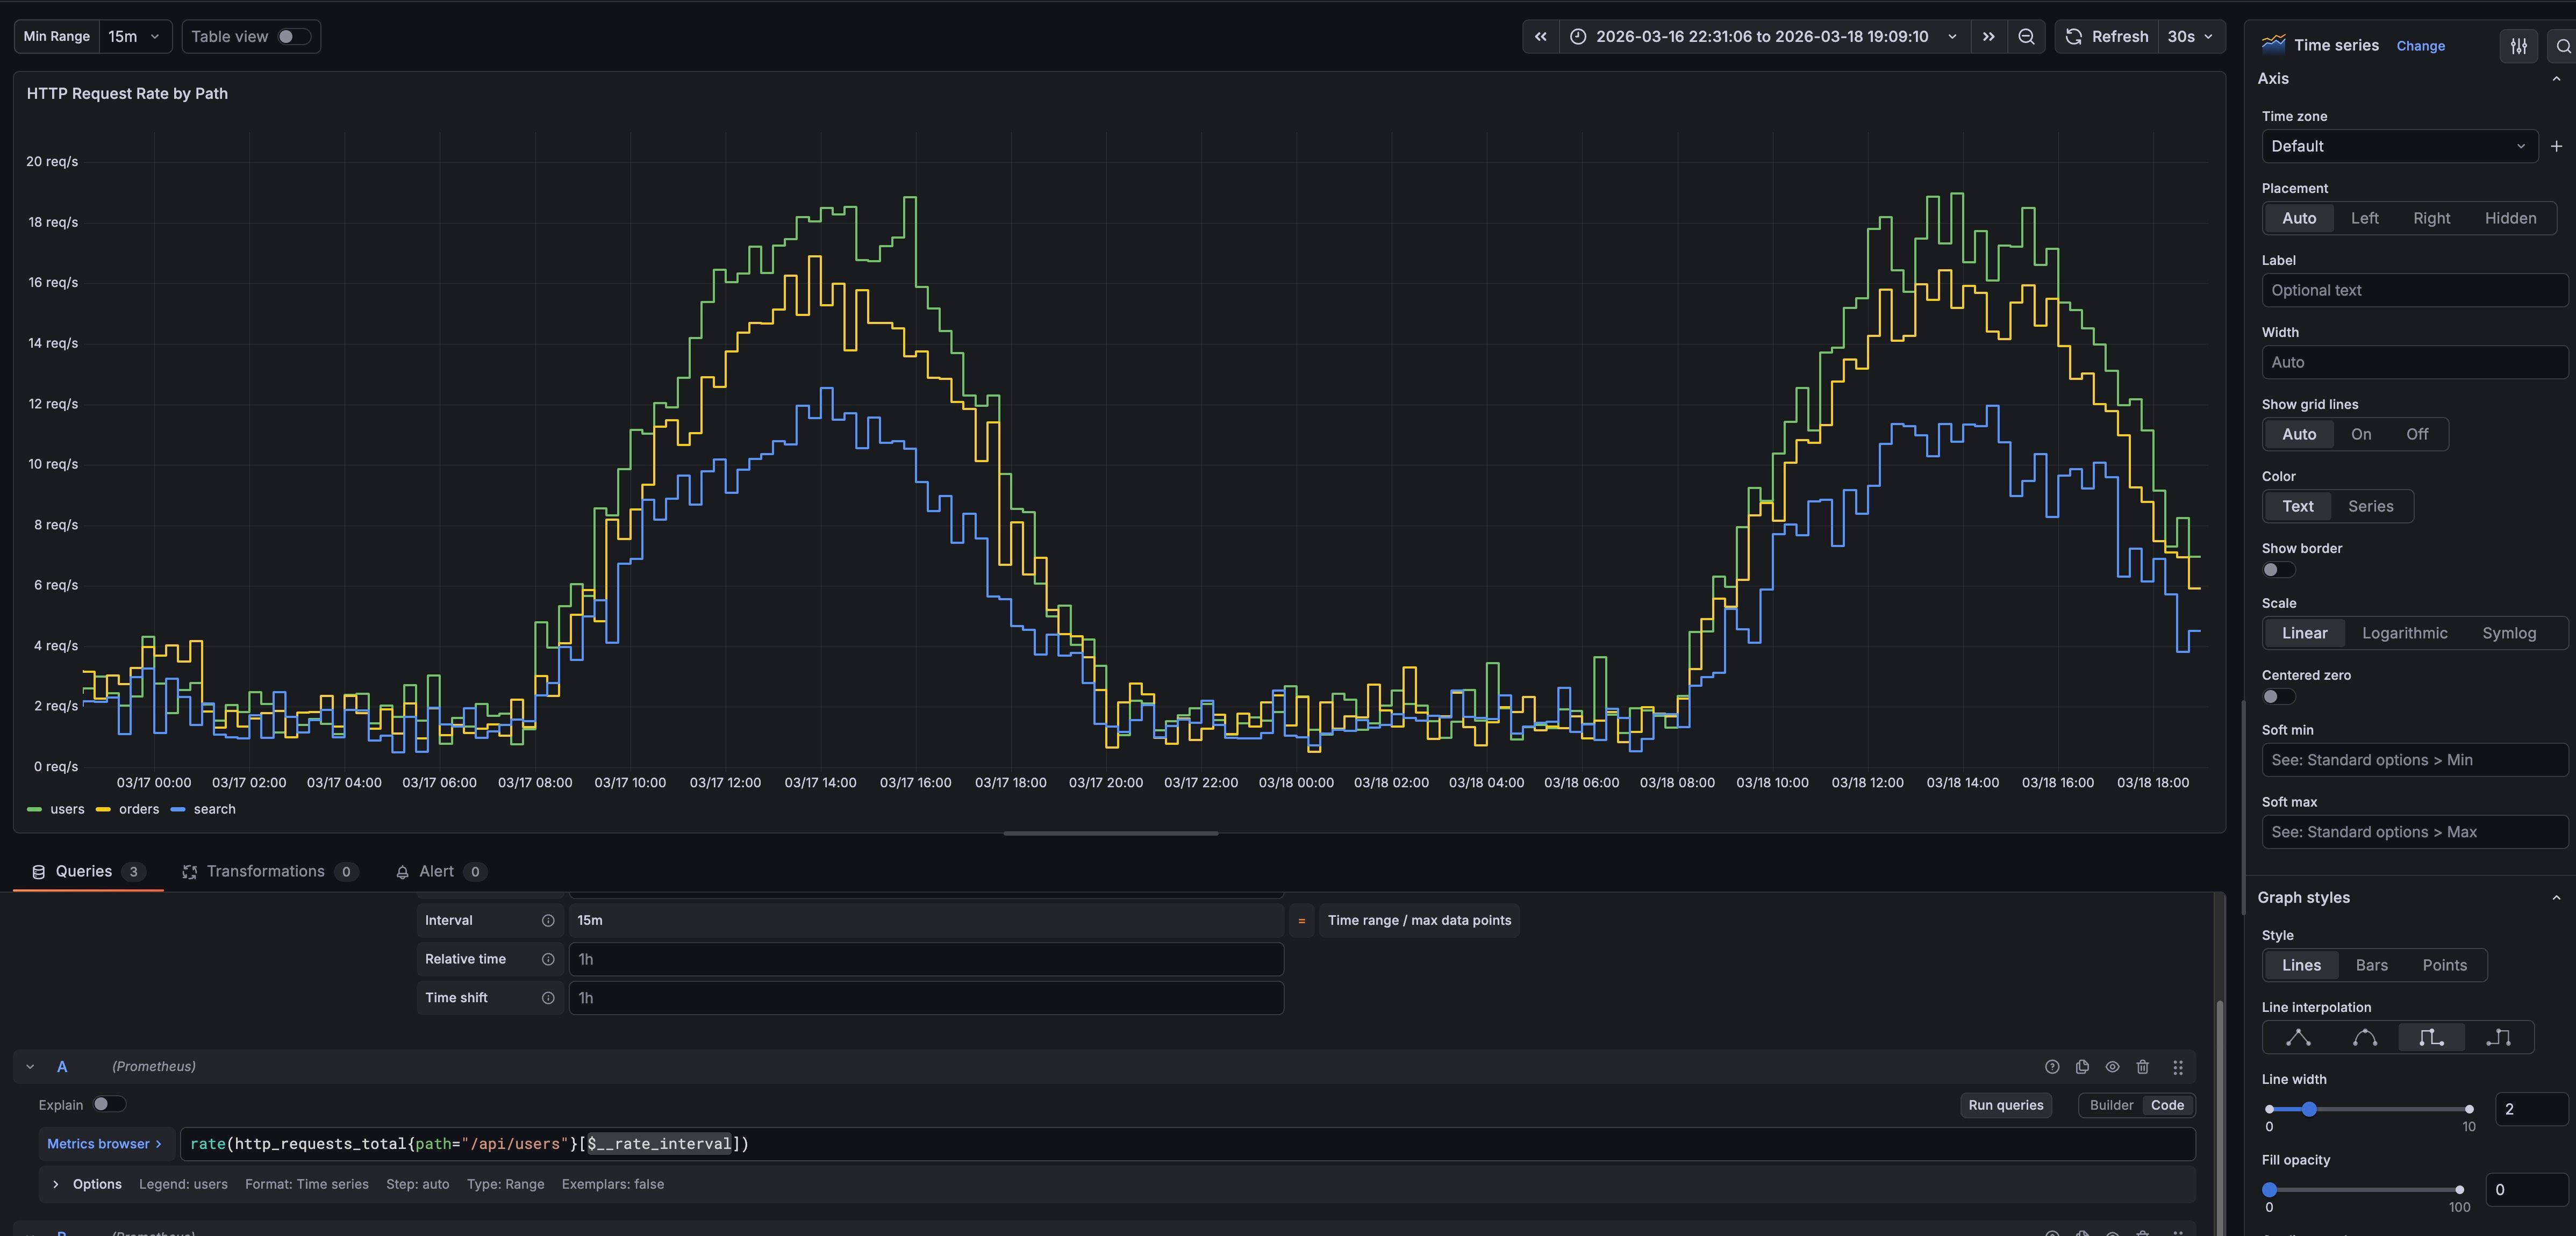Screen dimensions: 2576x1236
Task: Collapse the Axis section
Action: click(2556, 79)
